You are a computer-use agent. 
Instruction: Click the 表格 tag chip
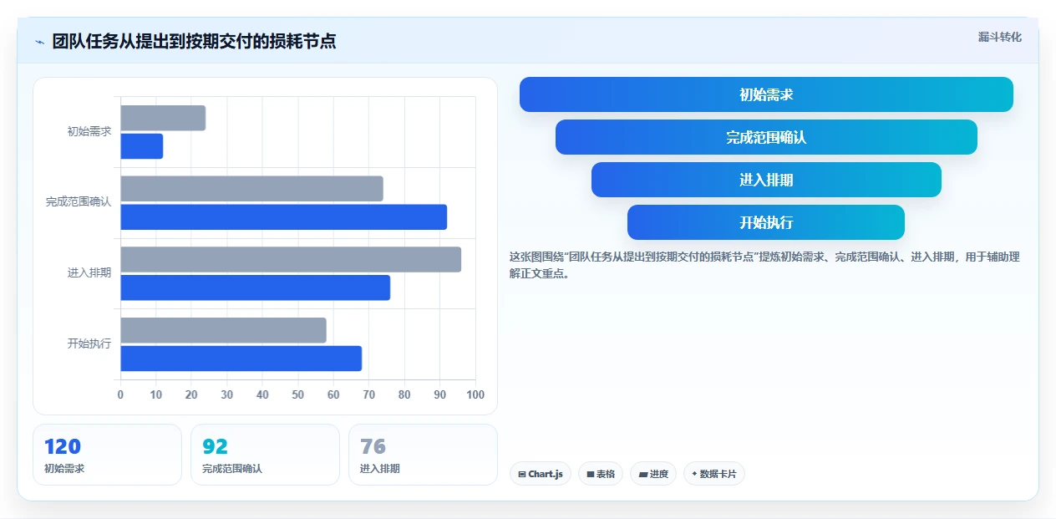[x=601, y=474]
